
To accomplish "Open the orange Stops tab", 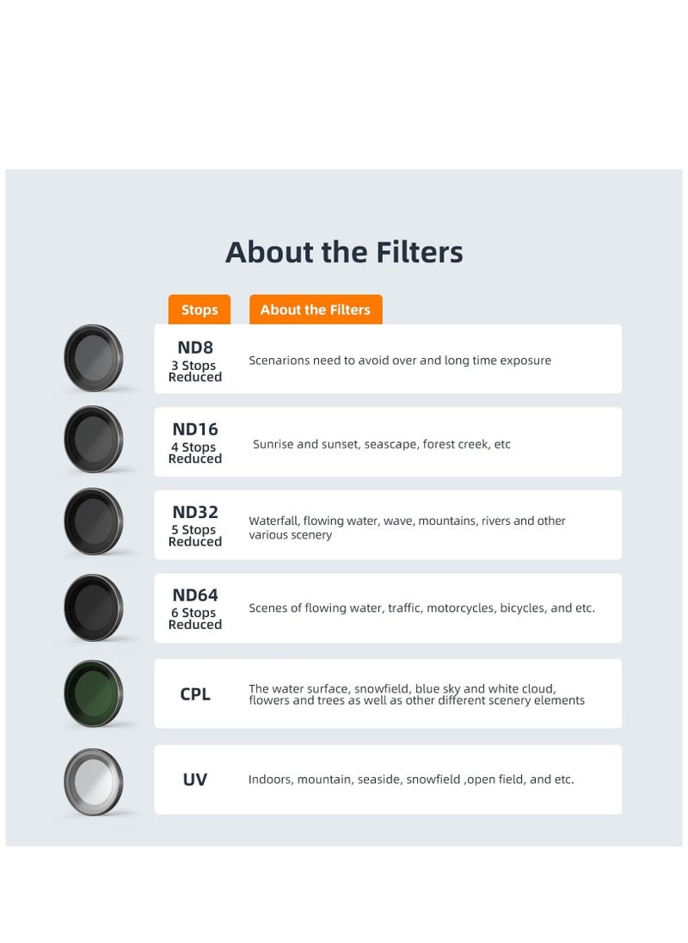I will (200, 310).
